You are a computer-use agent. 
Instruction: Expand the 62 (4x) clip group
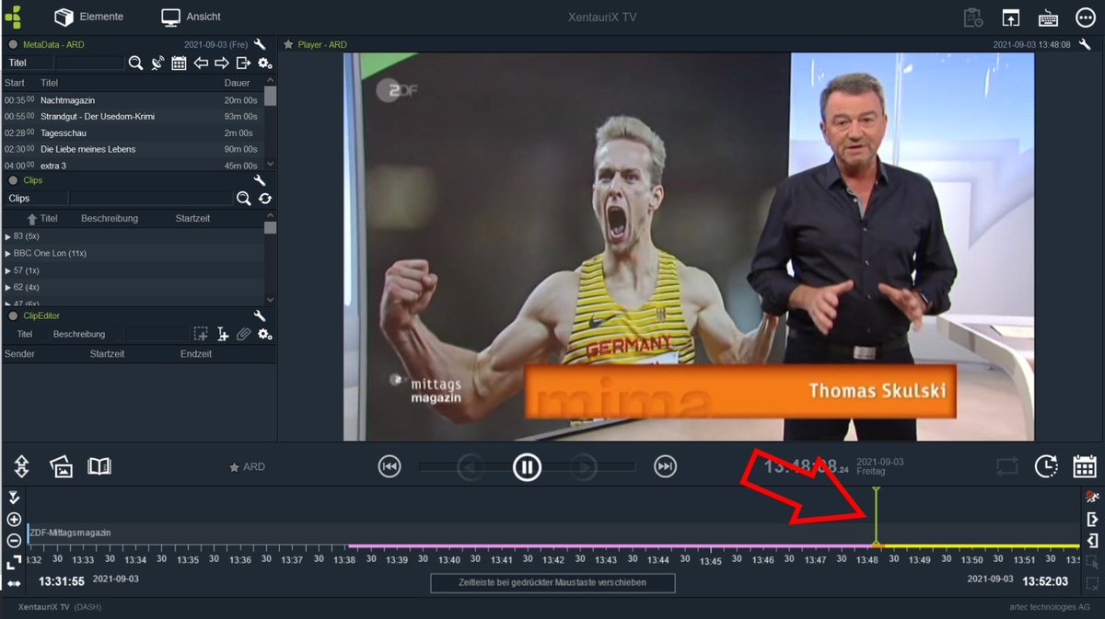(x=8, y=287)
